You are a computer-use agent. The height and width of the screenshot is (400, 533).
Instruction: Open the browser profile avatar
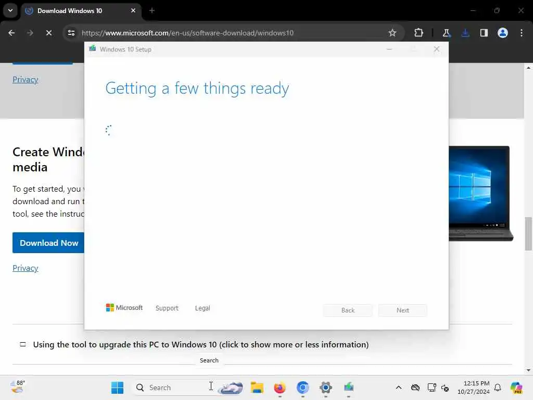(503, 33)
